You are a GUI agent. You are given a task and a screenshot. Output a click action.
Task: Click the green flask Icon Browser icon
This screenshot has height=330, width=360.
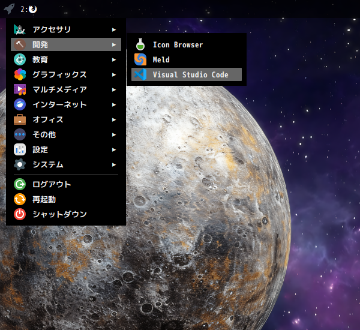[140, 44]
